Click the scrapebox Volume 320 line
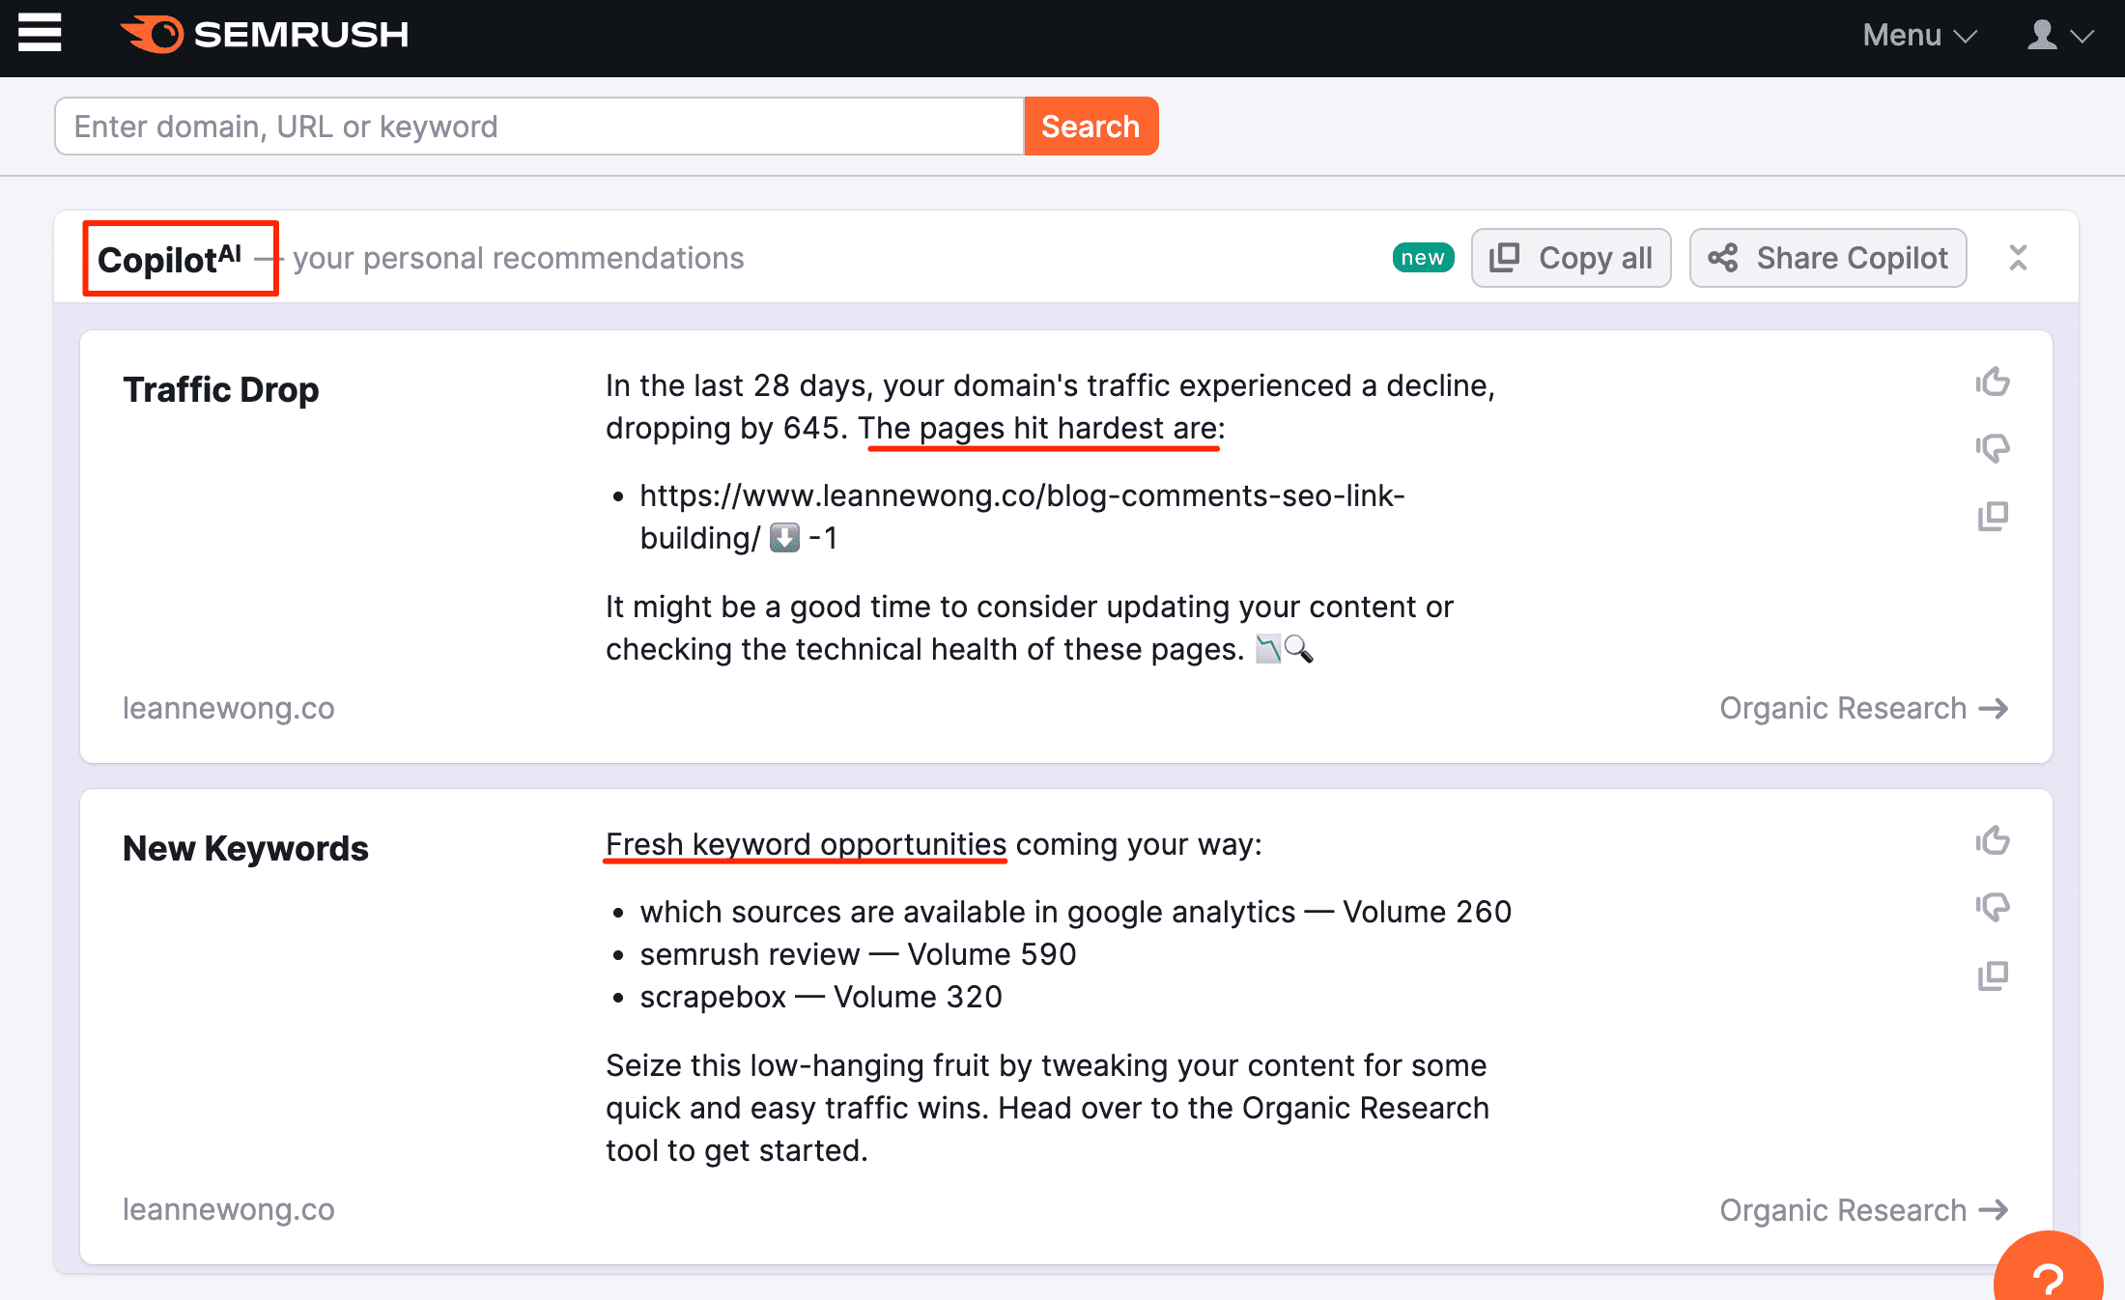Viewport: 2125px width, 1300px height. click(821, 997)
